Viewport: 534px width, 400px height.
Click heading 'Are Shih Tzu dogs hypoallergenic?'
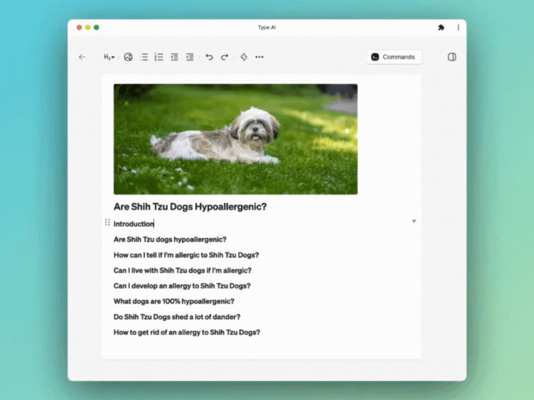pyautogui.click(x=170, y=239)
